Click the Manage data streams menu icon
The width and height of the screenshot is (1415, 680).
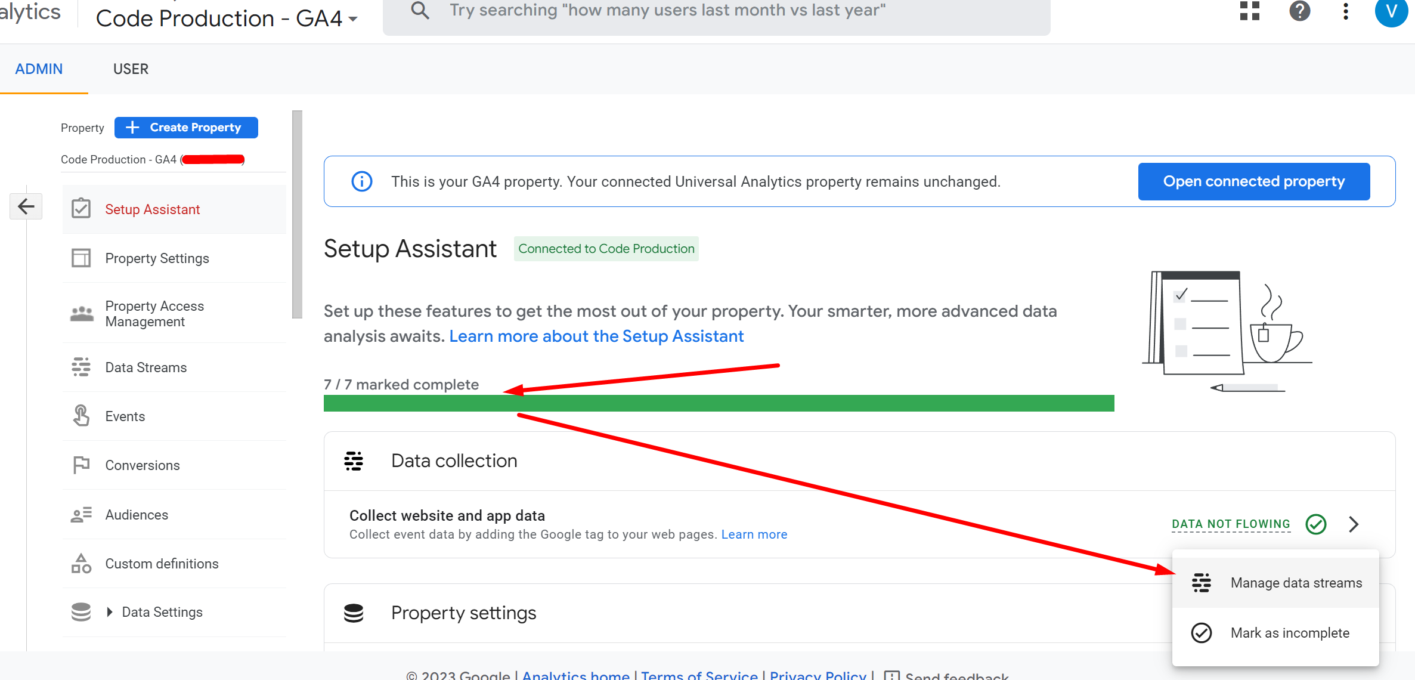pyautogui.click(x=1202, y=583)
